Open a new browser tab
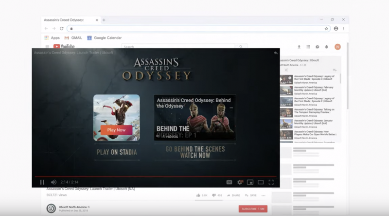389x216 pixels. 104,20
